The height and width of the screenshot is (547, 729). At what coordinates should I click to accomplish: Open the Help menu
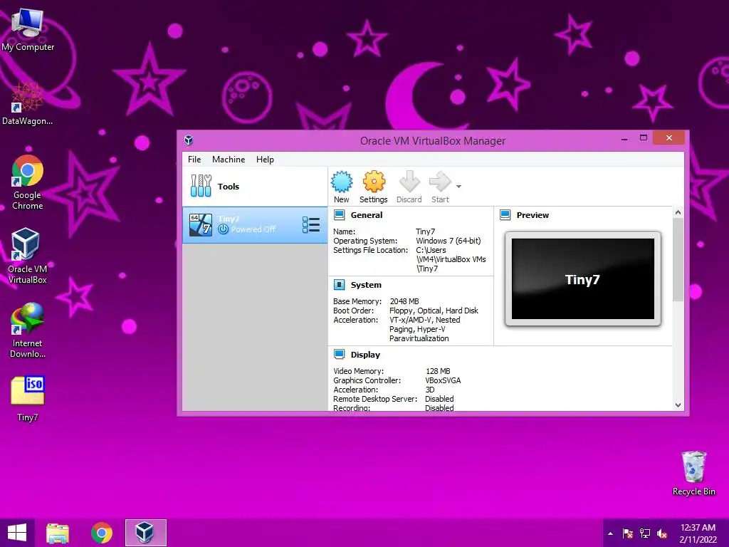(x=265, y=159)
